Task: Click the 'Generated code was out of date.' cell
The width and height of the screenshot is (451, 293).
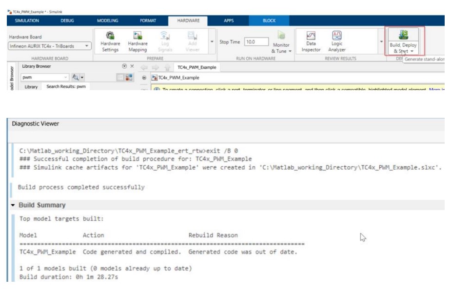Action: 243,252
